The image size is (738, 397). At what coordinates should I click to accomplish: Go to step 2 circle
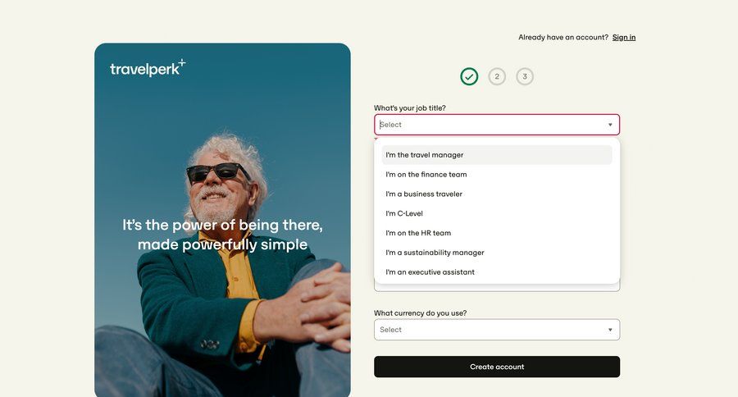point(497,76)
